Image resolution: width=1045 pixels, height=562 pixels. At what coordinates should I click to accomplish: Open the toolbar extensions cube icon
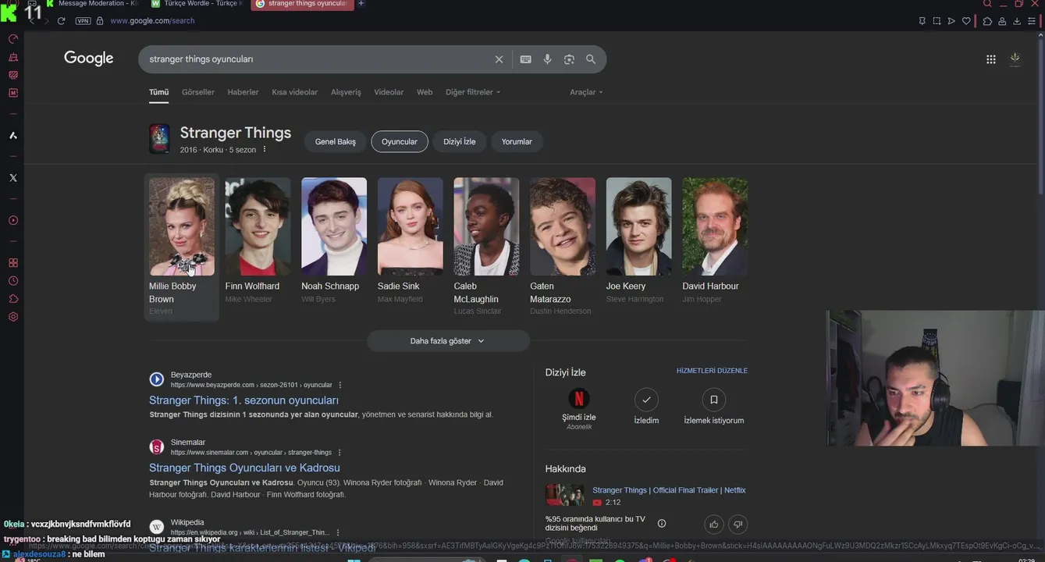click(x=987, y=21)
